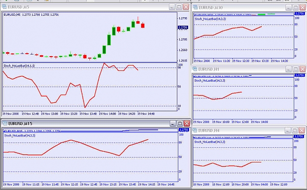Click the 19 Nov 14:45 time label
The image size is (307, 190).
click(166, 184)
